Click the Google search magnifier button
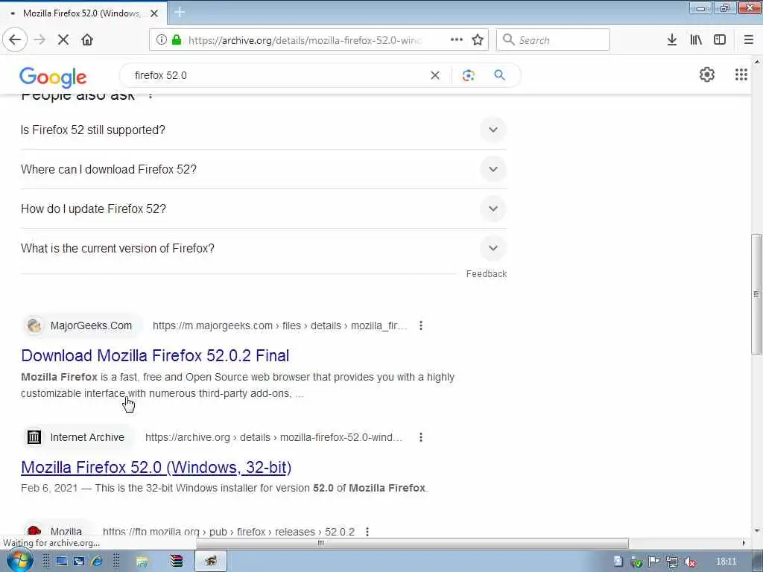Viewport: 763px width, 572px height. click(499, 75)
